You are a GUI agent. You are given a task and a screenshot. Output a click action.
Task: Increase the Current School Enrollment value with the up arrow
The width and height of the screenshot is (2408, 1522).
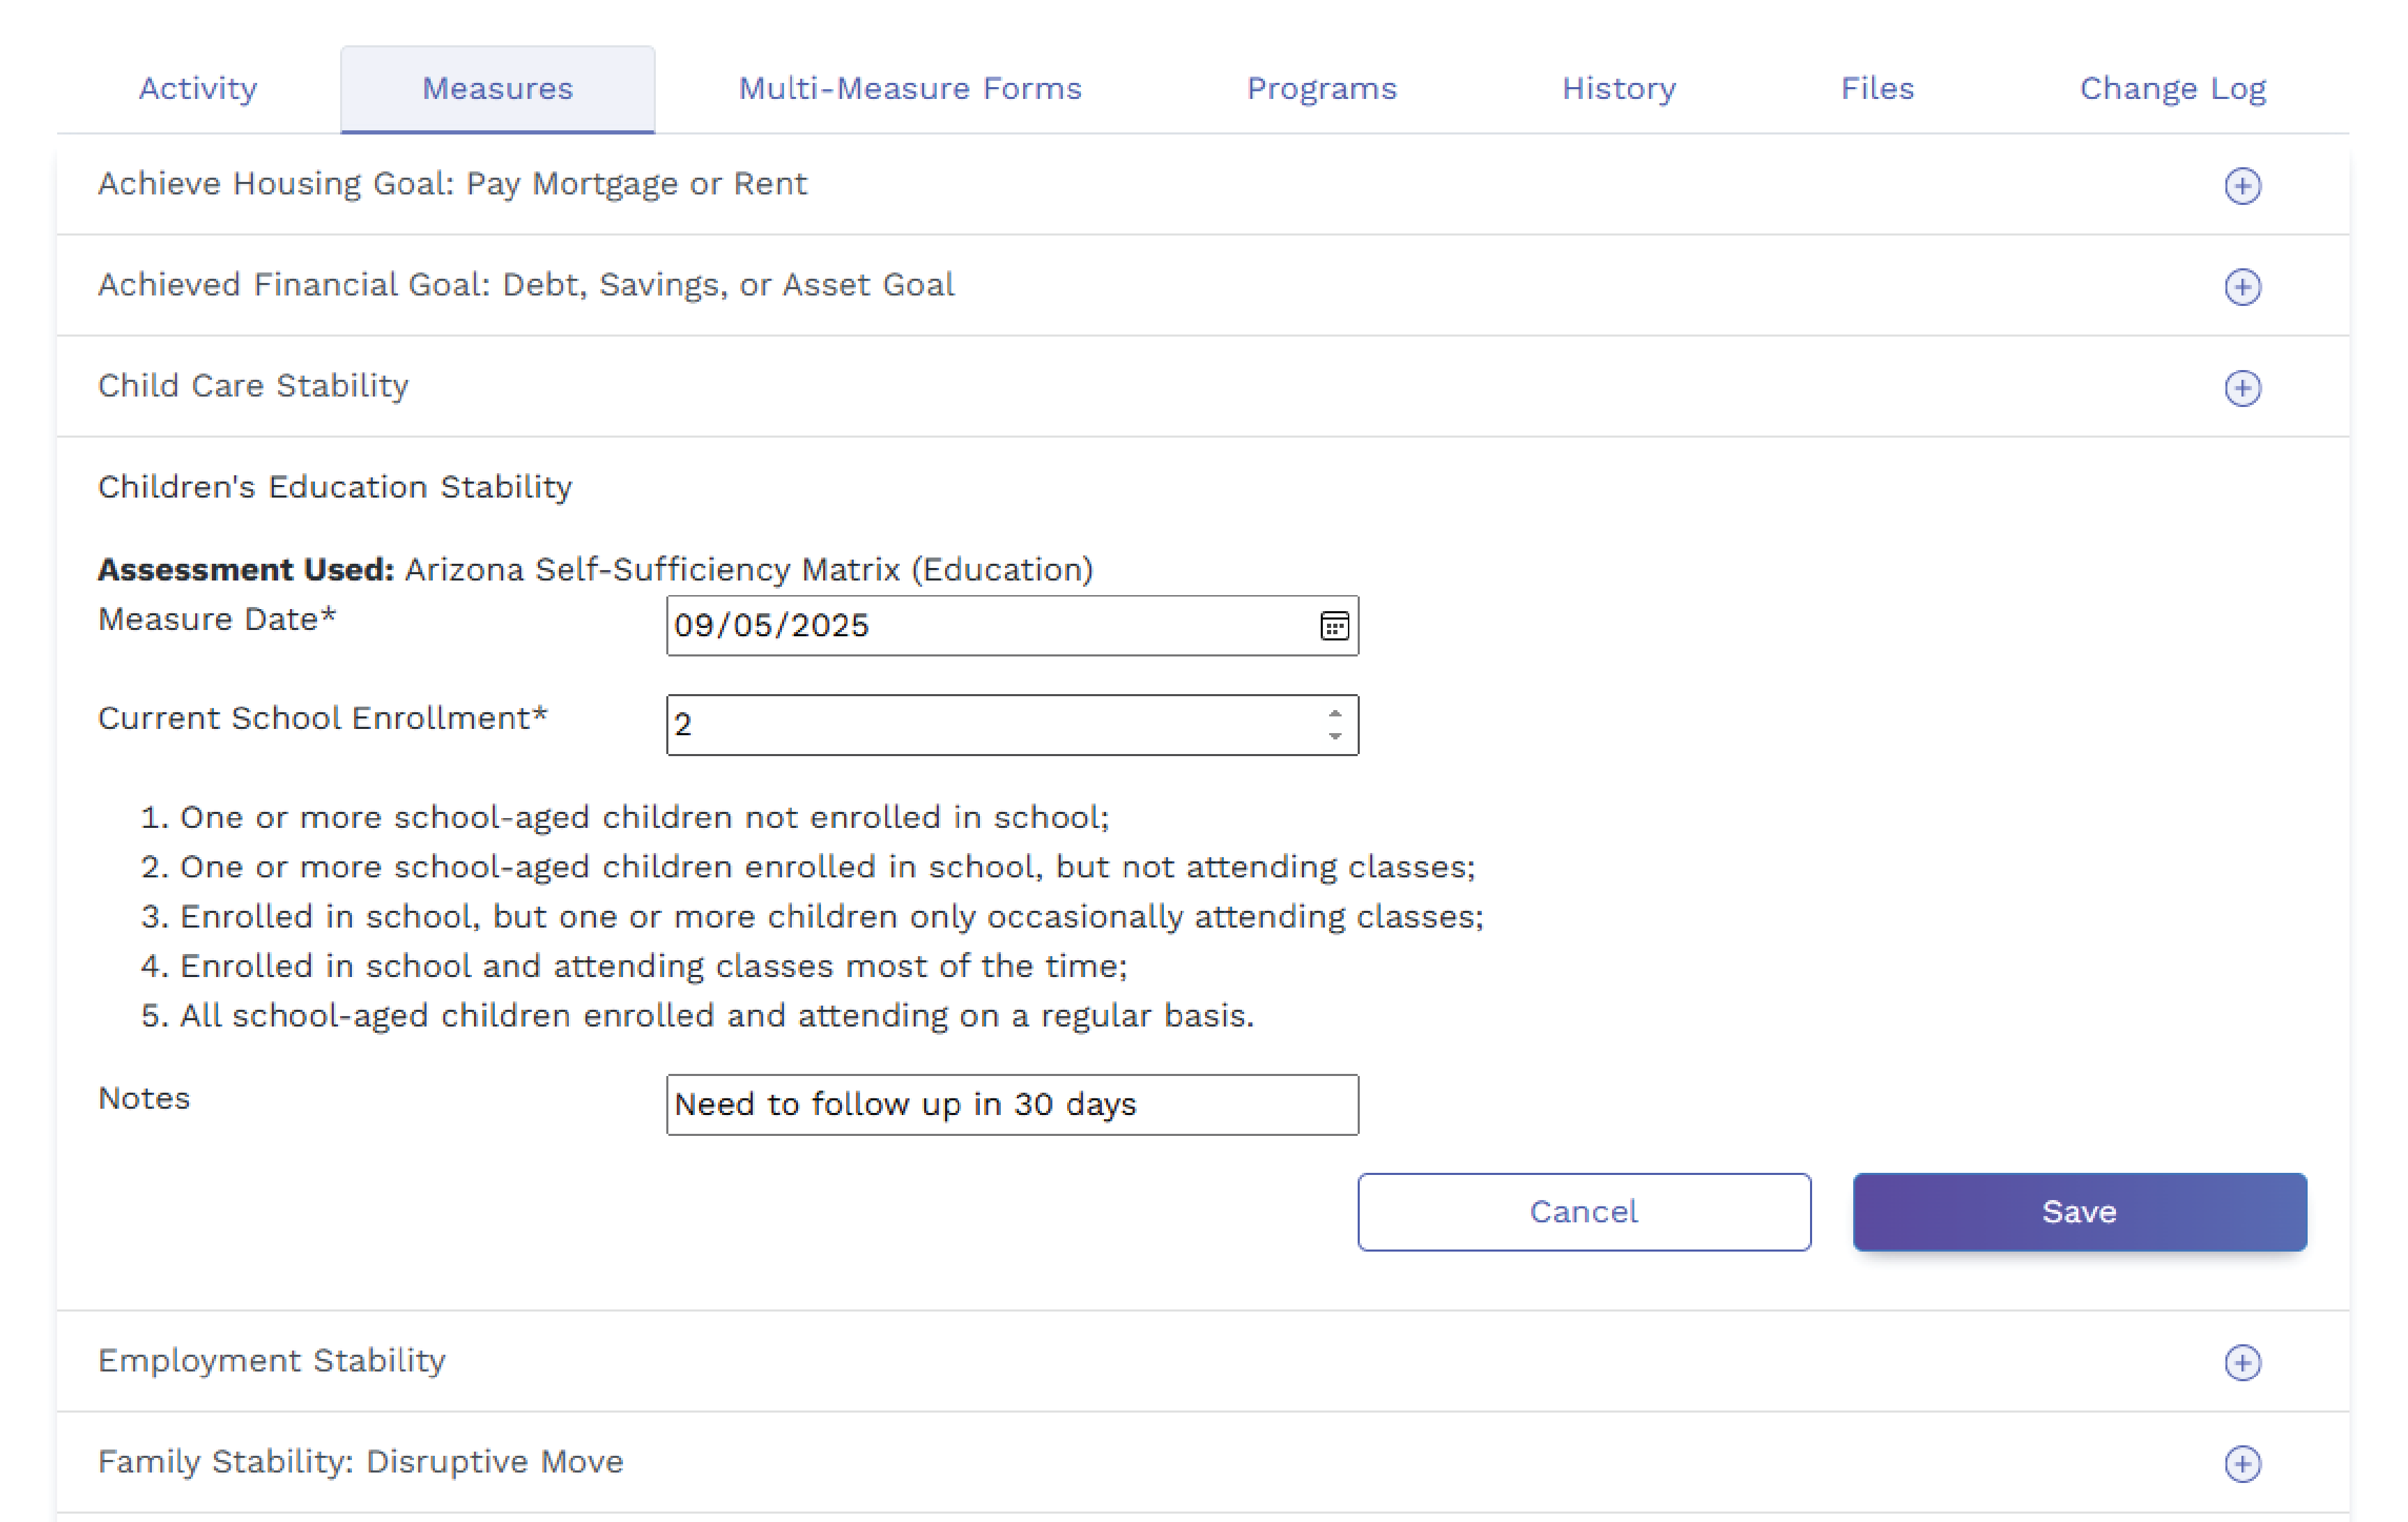[x=1334, y=713]
